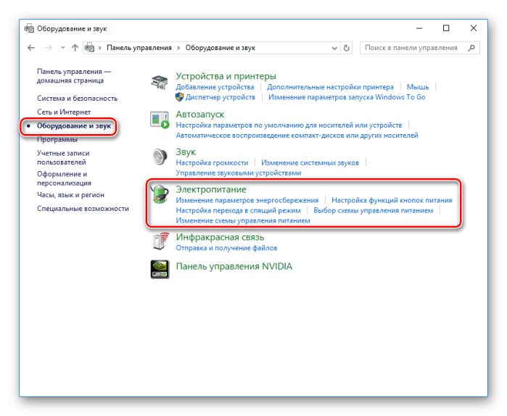Click the AutoPlay (Автозапуск) icon
This screenshot has height=416, width=507.
click(160, 120)
